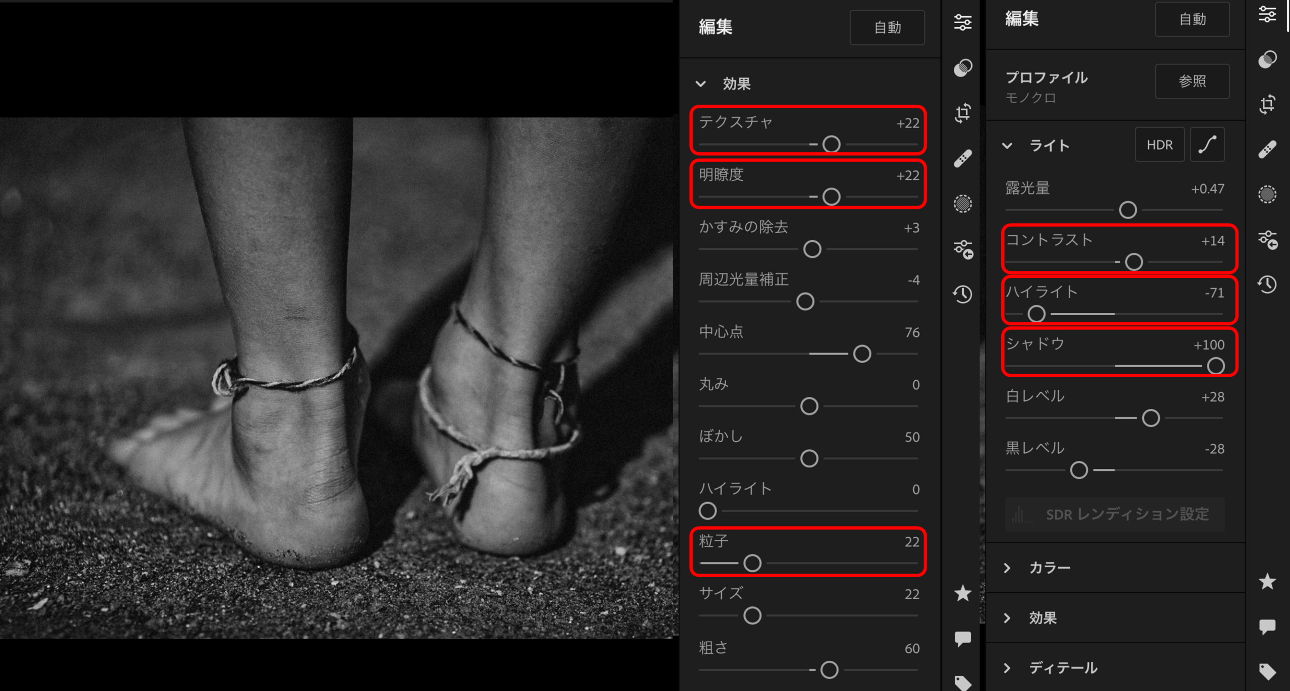This screenshot has height=691, width=1290.
Task: Toggle the HDR button in ライト section
Action: (x=1159, y=145)
